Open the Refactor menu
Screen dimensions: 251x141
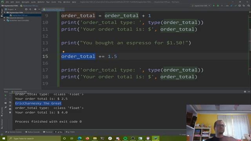coord(41,2)
